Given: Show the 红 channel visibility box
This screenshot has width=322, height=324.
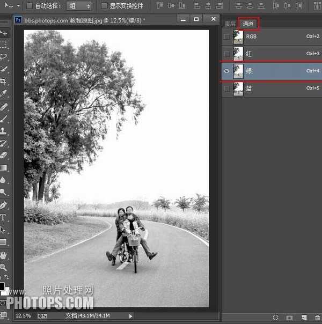Looking at the screenshot, I should point(226,54).
